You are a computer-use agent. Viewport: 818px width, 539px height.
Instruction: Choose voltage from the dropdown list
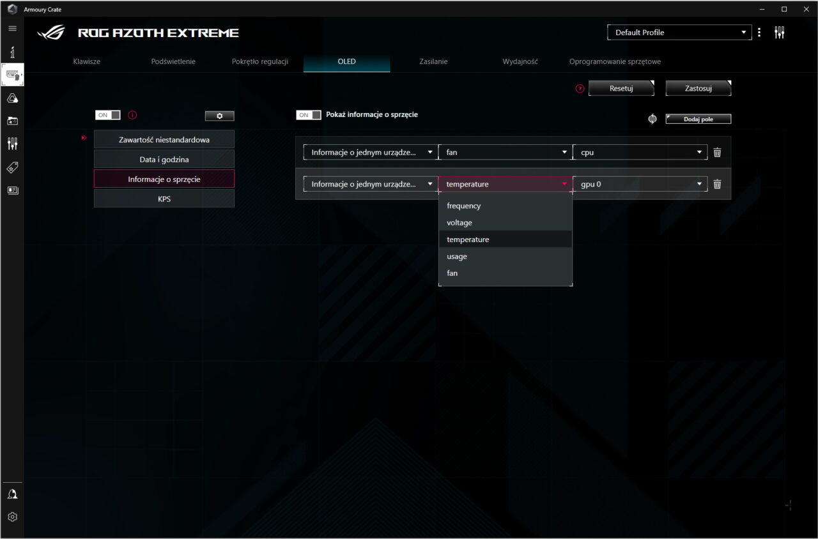pyautogui.click(x=505, y=222)
